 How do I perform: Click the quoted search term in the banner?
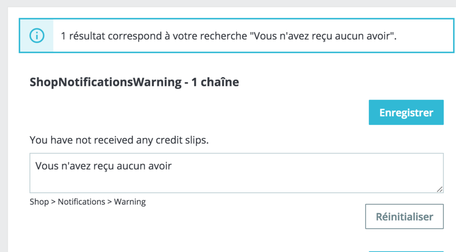tap(322, 36)
